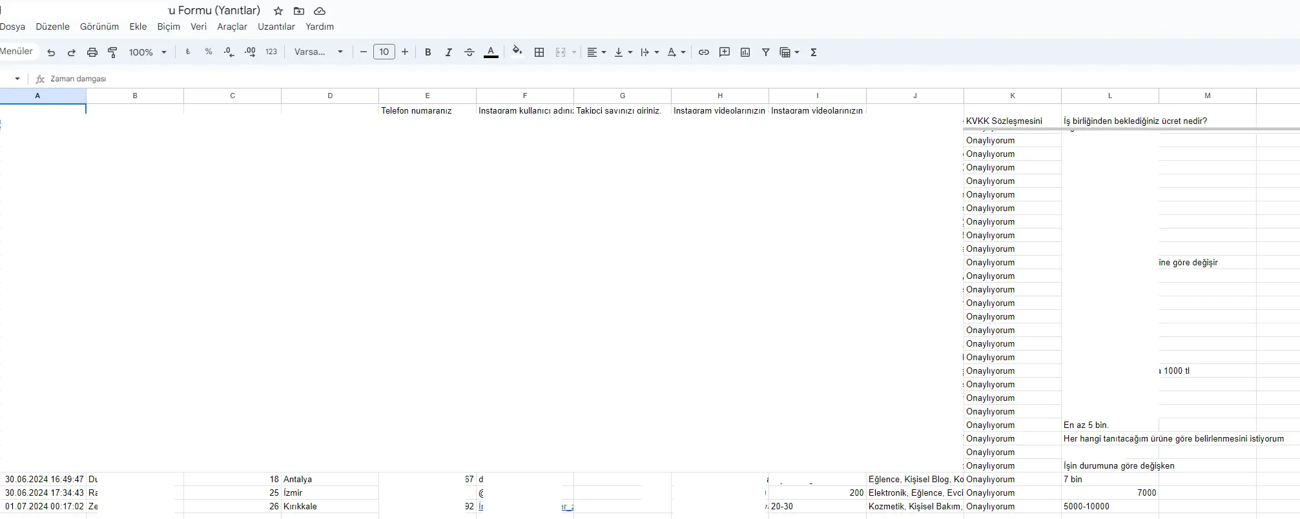
Task: Move the spreadsheet to a folder
Action: [x=299, y=11]
